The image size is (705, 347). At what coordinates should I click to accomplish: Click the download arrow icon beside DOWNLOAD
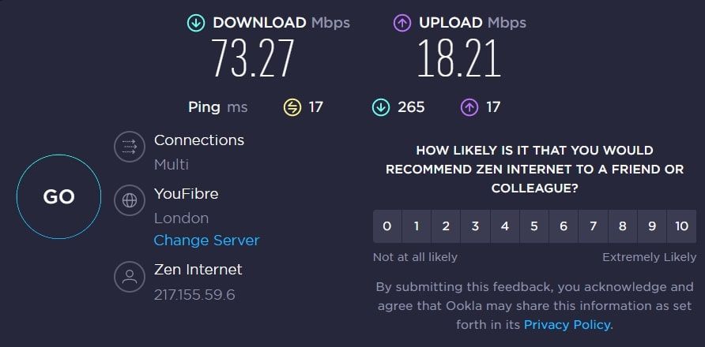(196, 24)
